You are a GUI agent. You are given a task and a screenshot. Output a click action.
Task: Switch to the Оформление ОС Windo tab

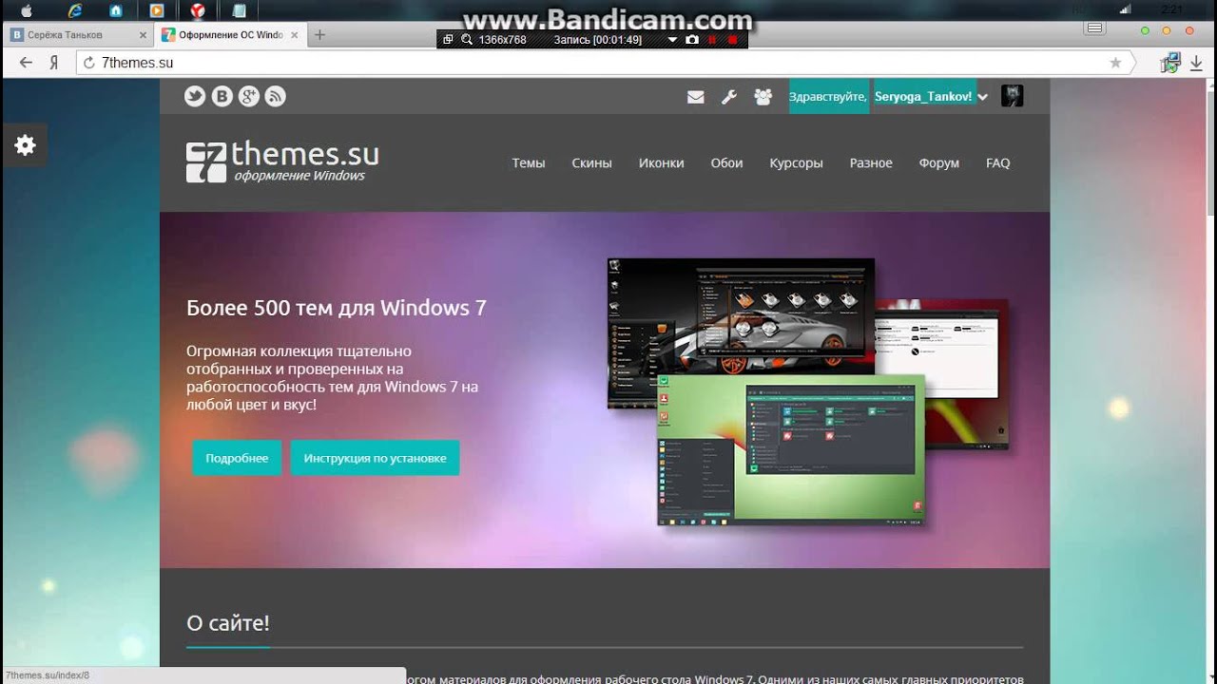[x=231, y=35]
